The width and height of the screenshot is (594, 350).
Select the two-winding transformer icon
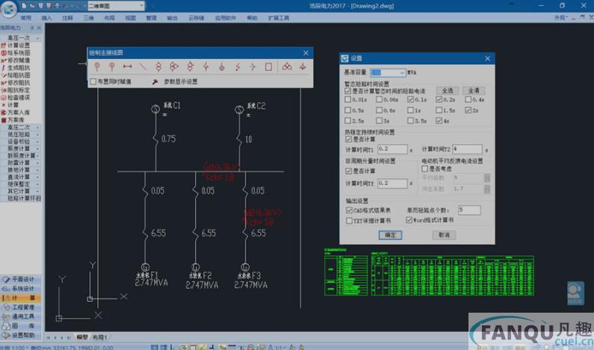pyautogui.click(x=158, y=66)
